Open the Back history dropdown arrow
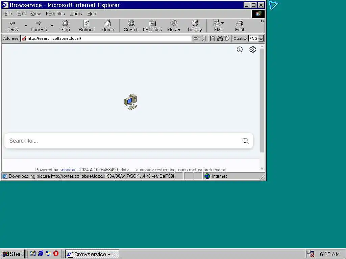 click(x=26, y=26)
